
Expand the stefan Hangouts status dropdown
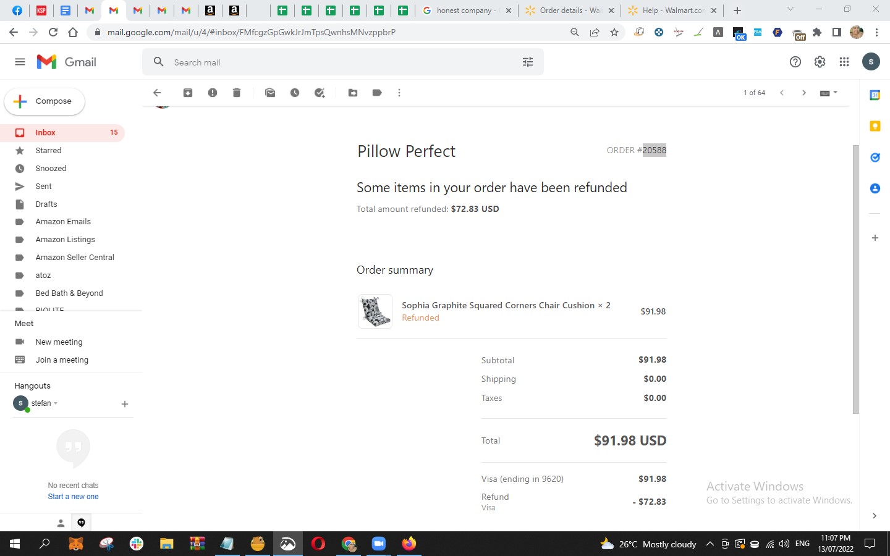[56, 403]
